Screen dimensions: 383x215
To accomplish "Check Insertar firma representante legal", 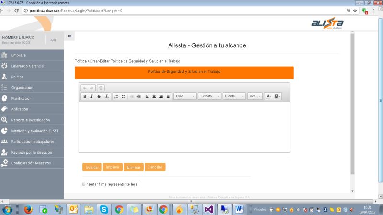I will [84, 184].
